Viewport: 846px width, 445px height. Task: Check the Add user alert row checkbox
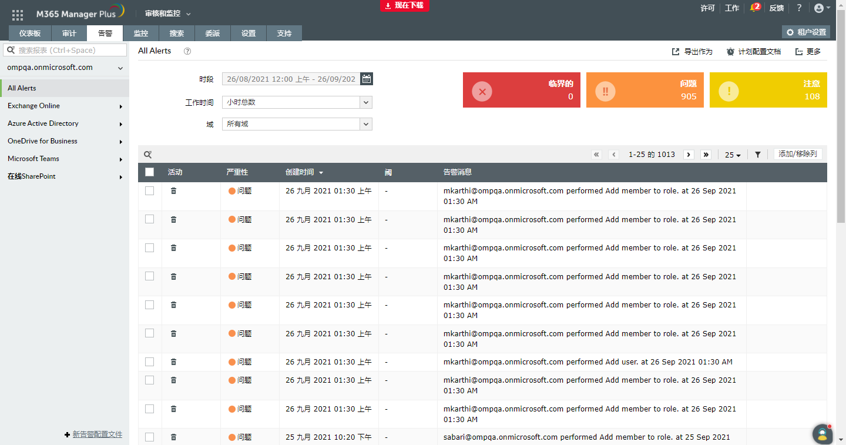150,362
